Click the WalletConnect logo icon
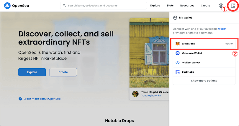Screen dimensions: 239x126 pyautogui.click(x=177, y=63)
